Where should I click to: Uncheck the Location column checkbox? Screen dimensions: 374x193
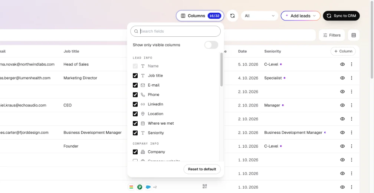135,114
